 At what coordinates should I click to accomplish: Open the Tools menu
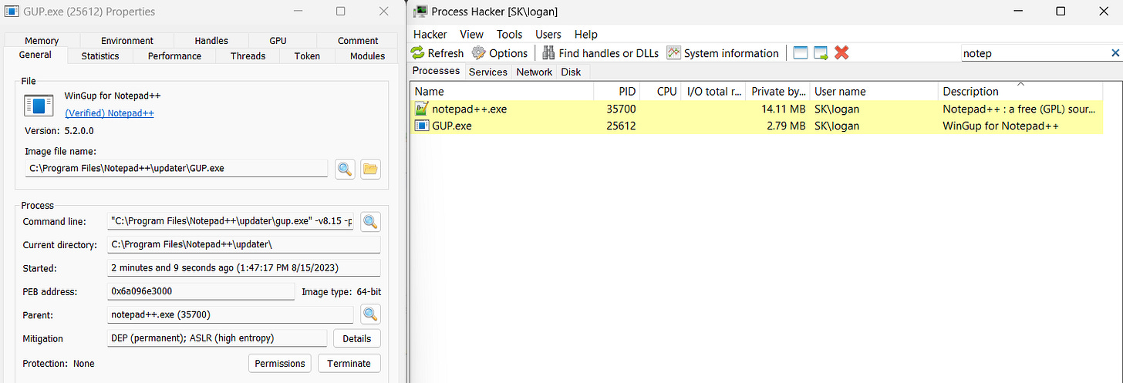pyautogui.click(x=509, y=34)
